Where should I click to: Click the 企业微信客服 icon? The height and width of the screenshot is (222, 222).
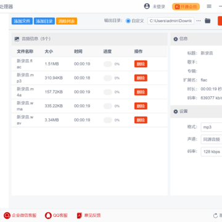coord(7,215)
